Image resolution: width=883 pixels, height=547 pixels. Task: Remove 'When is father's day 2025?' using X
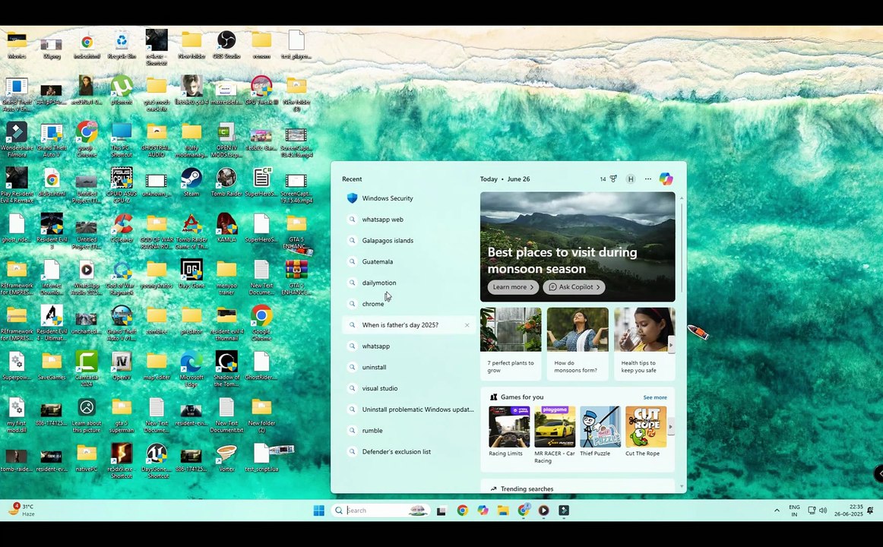point(467,325)
